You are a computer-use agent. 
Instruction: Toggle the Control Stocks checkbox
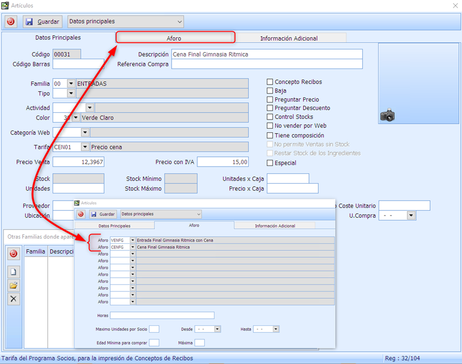point(270,117)
